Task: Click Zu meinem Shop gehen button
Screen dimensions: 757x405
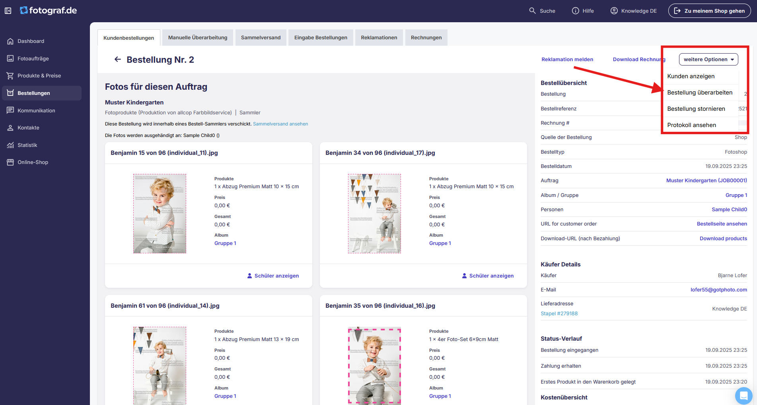Action: 710,11
